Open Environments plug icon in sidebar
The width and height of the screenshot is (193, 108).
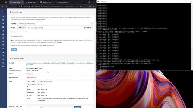3,56
